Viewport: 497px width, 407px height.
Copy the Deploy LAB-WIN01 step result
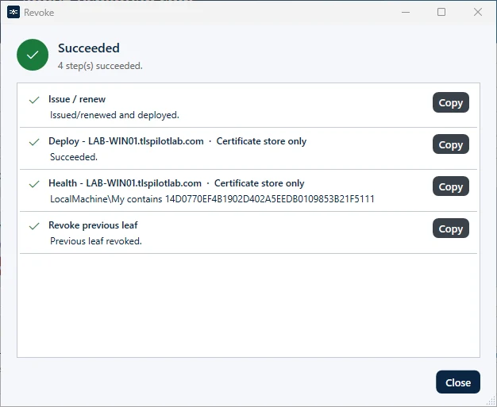tap(451, 144)
